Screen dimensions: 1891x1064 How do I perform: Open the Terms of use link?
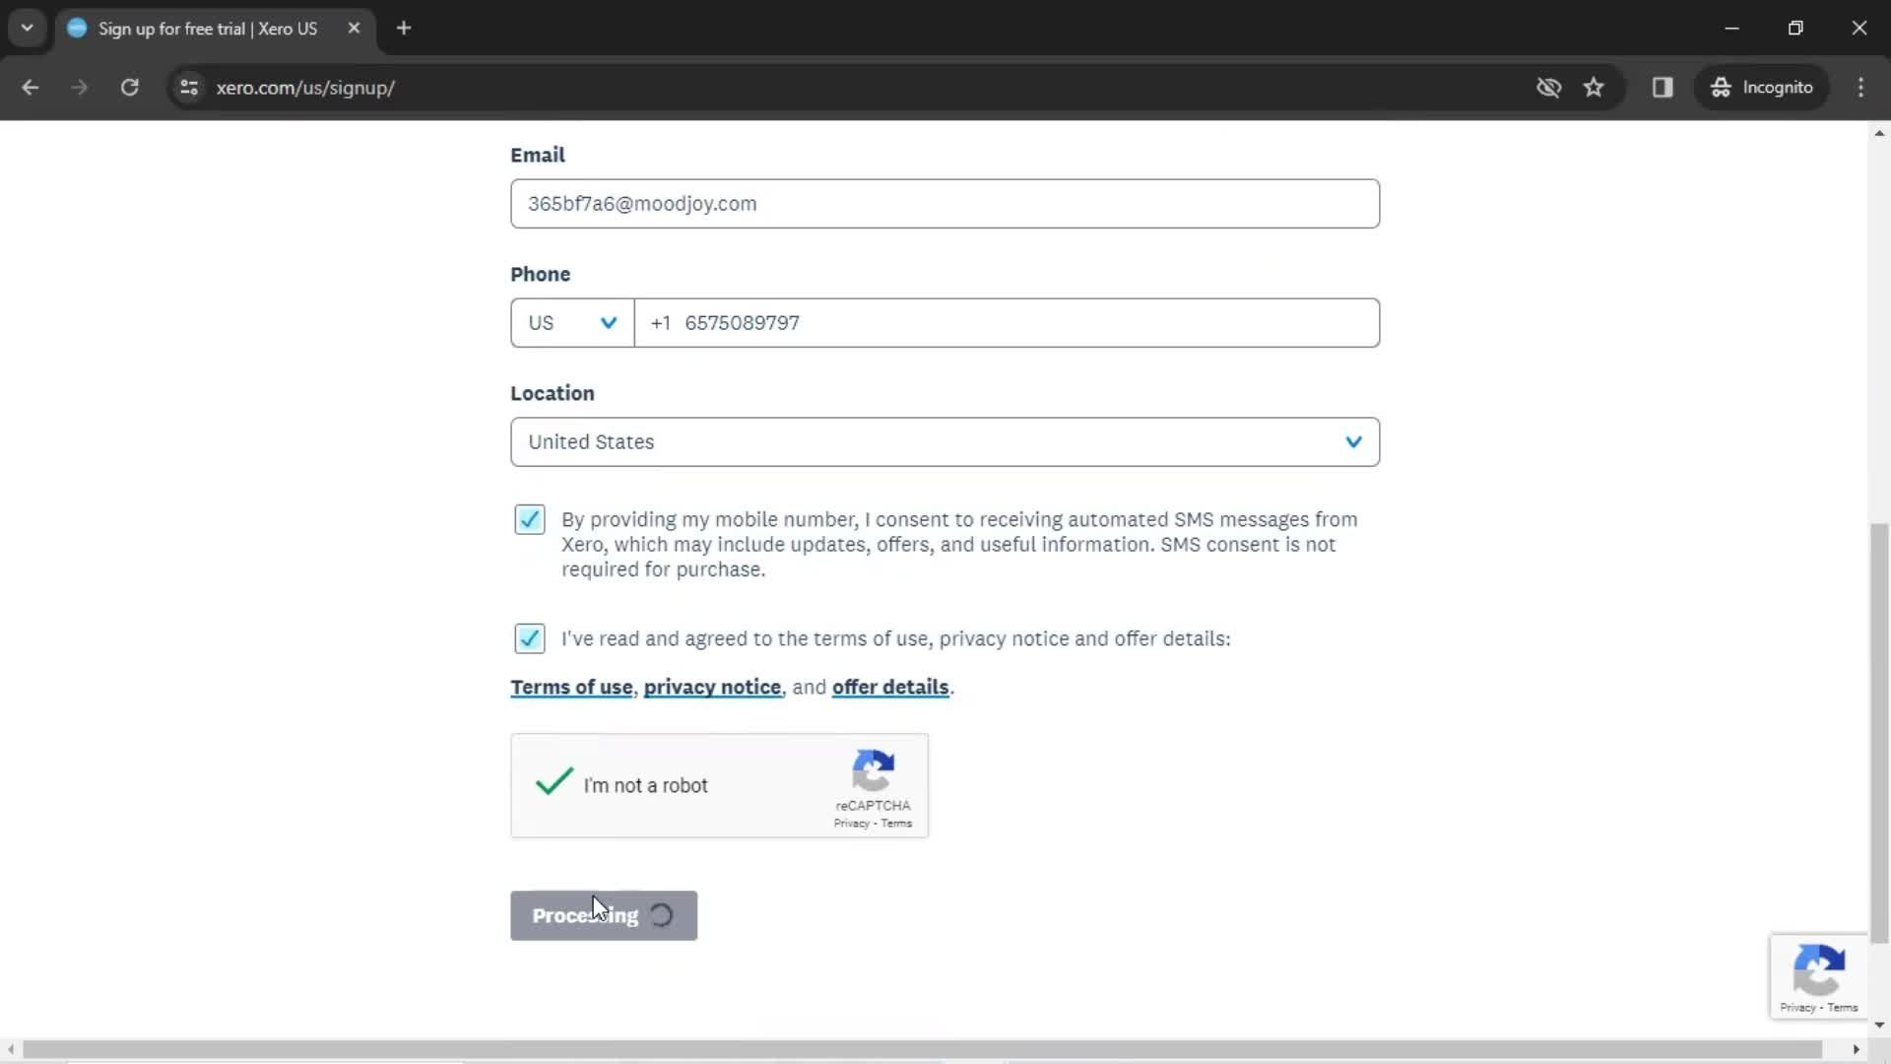[571, 688]
